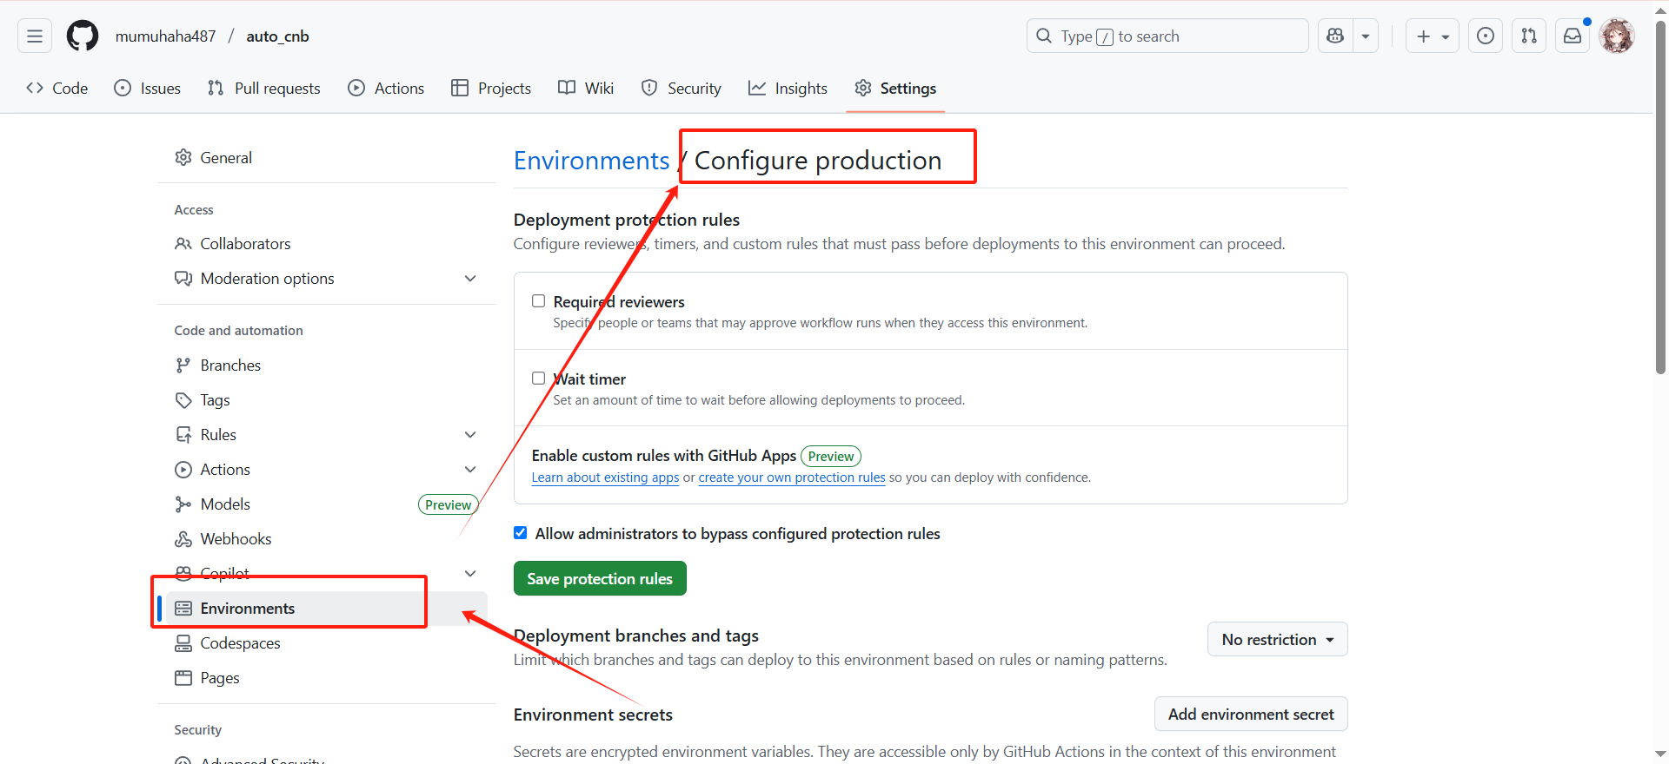Screen dimensions: 1669x764
Task: Click Save protection rules button
Action: (x=600, y=579)
